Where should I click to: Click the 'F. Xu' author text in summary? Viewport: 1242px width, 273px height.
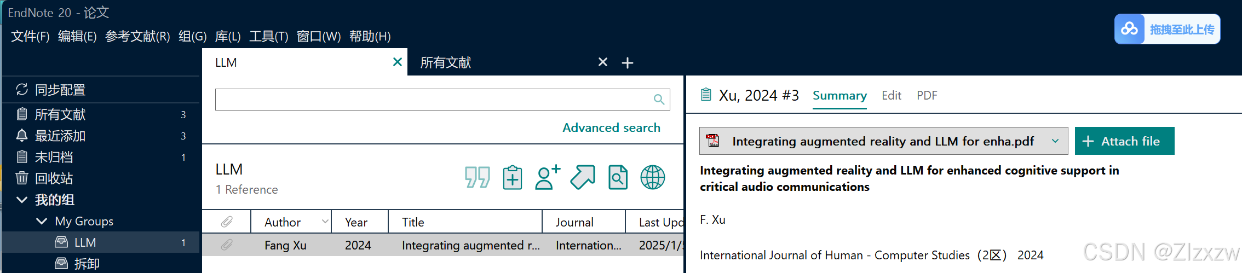712,220
